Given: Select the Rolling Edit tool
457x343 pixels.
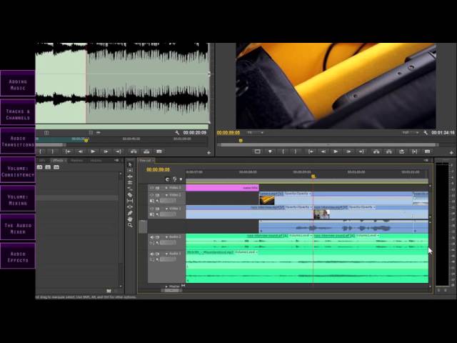Looking at the screenshot, I should [130, 183].
